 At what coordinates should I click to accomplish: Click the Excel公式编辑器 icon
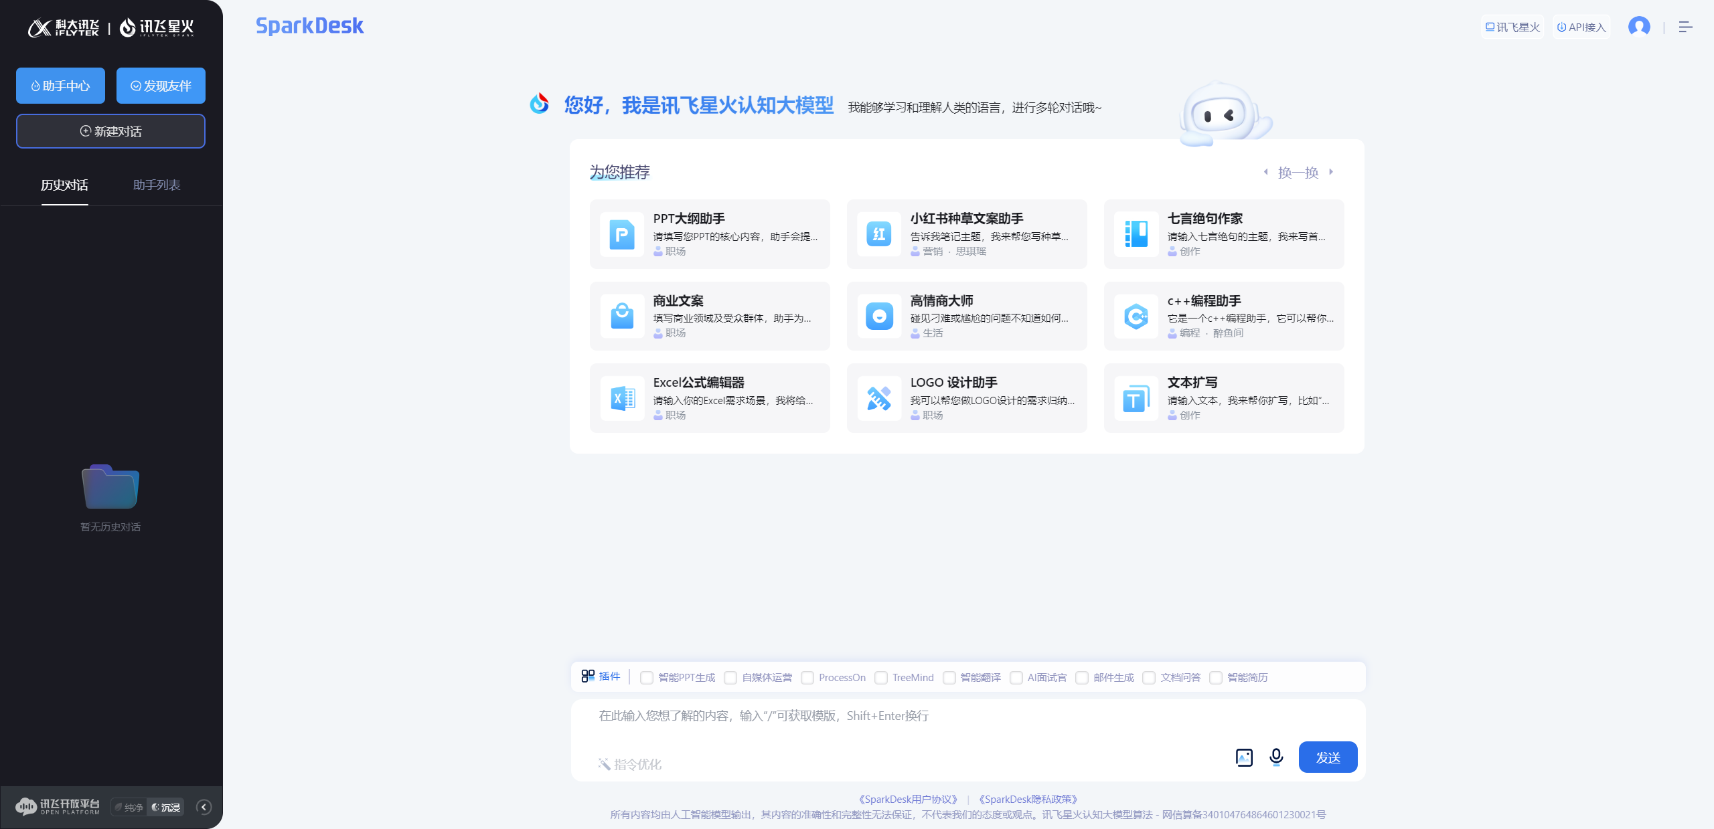[x=622, y=398]
